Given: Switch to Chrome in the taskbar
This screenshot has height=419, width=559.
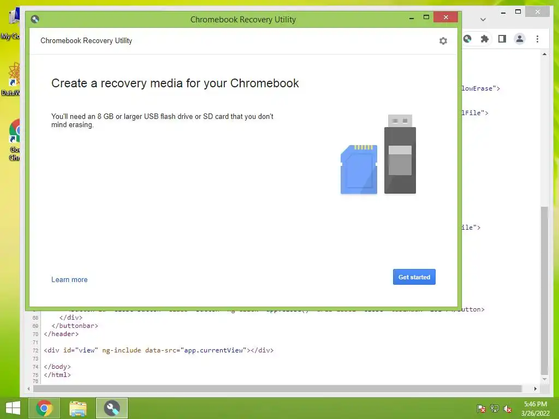Looking at the screenshot, I should [44, 408].
